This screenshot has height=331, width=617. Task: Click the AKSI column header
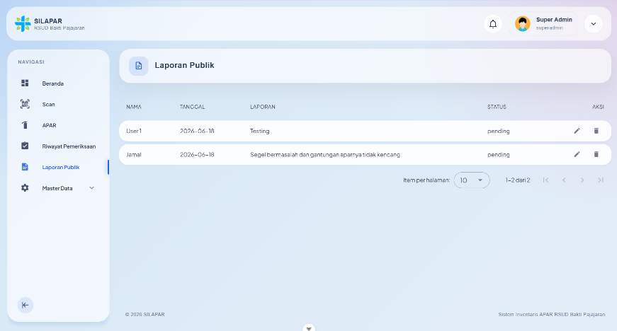pos(598,107)
